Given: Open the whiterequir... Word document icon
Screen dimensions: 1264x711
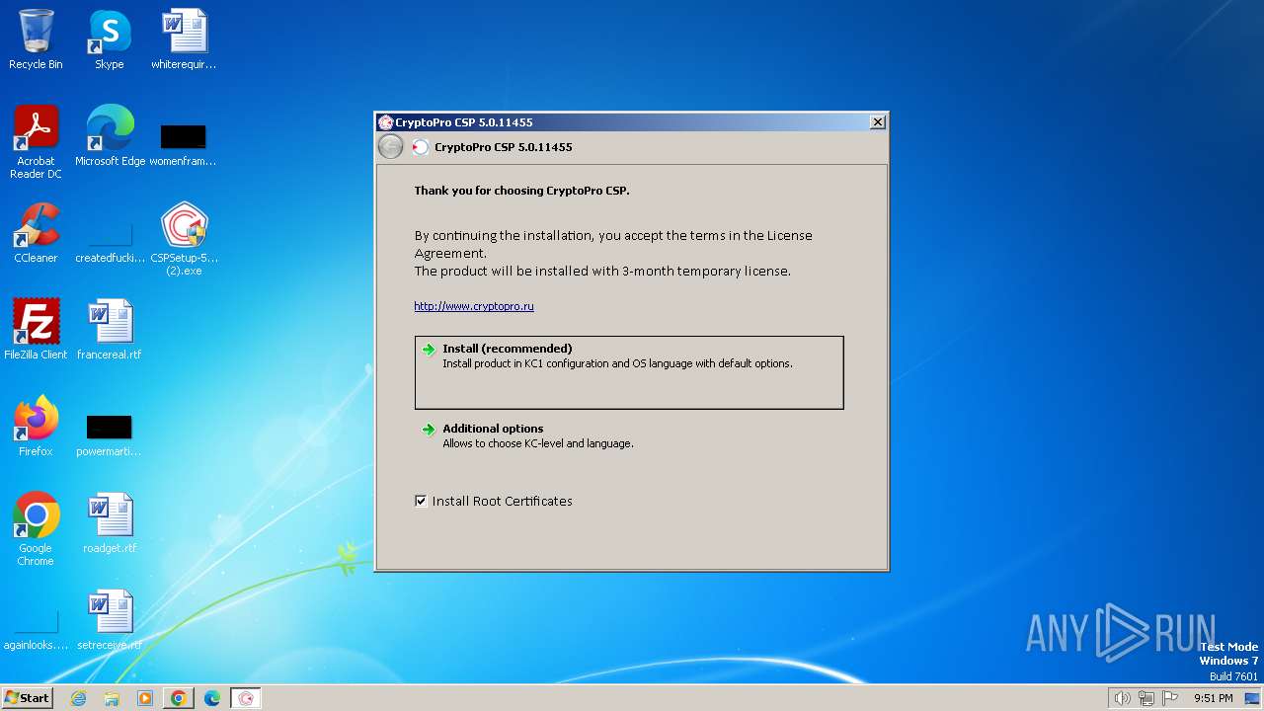Looking at the screenshot, I should [184, 39].
